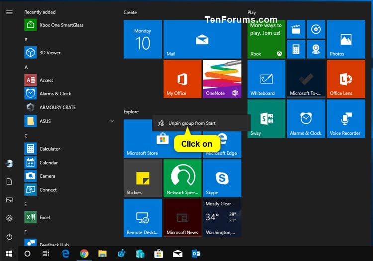Launch Google Chrome from the taskbar
The width and height of the screenshot is (373, 261).
(x=84, y=254)
